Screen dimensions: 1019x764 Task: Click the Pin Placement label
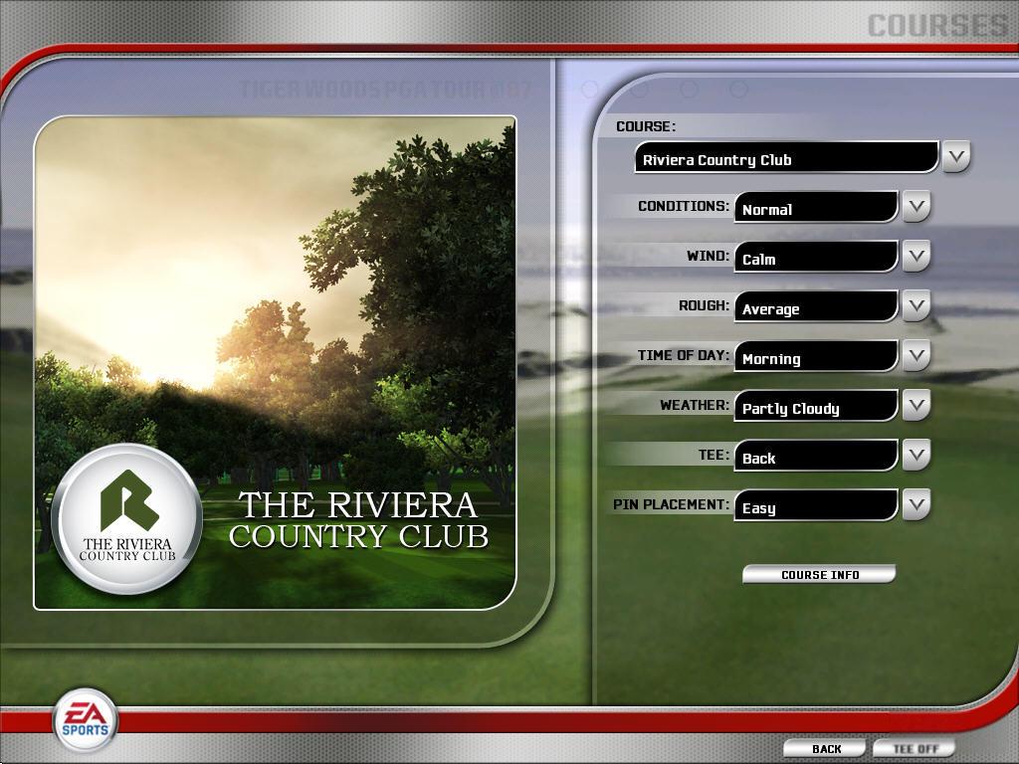pos(672,504)
